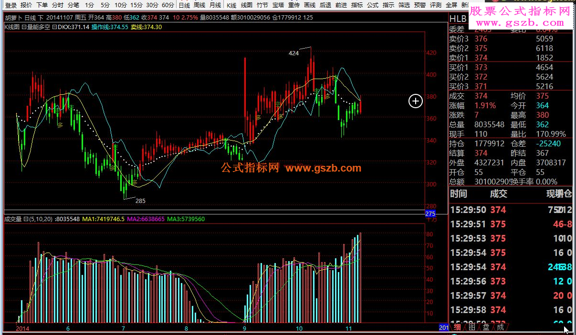Select the 卖价3 row at 376
Image resolution: width=576 pixels, height=335 pixels.
(x=510, y=39)
